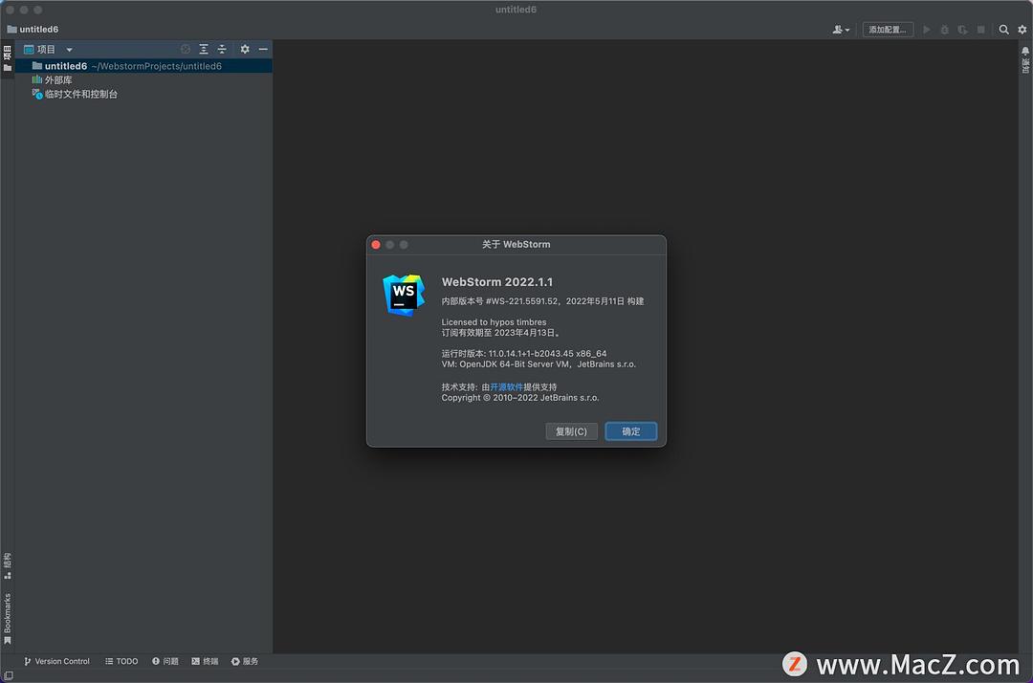Click the 订阅有效期至 2023年4月13日 text

[x=500, y=333]
